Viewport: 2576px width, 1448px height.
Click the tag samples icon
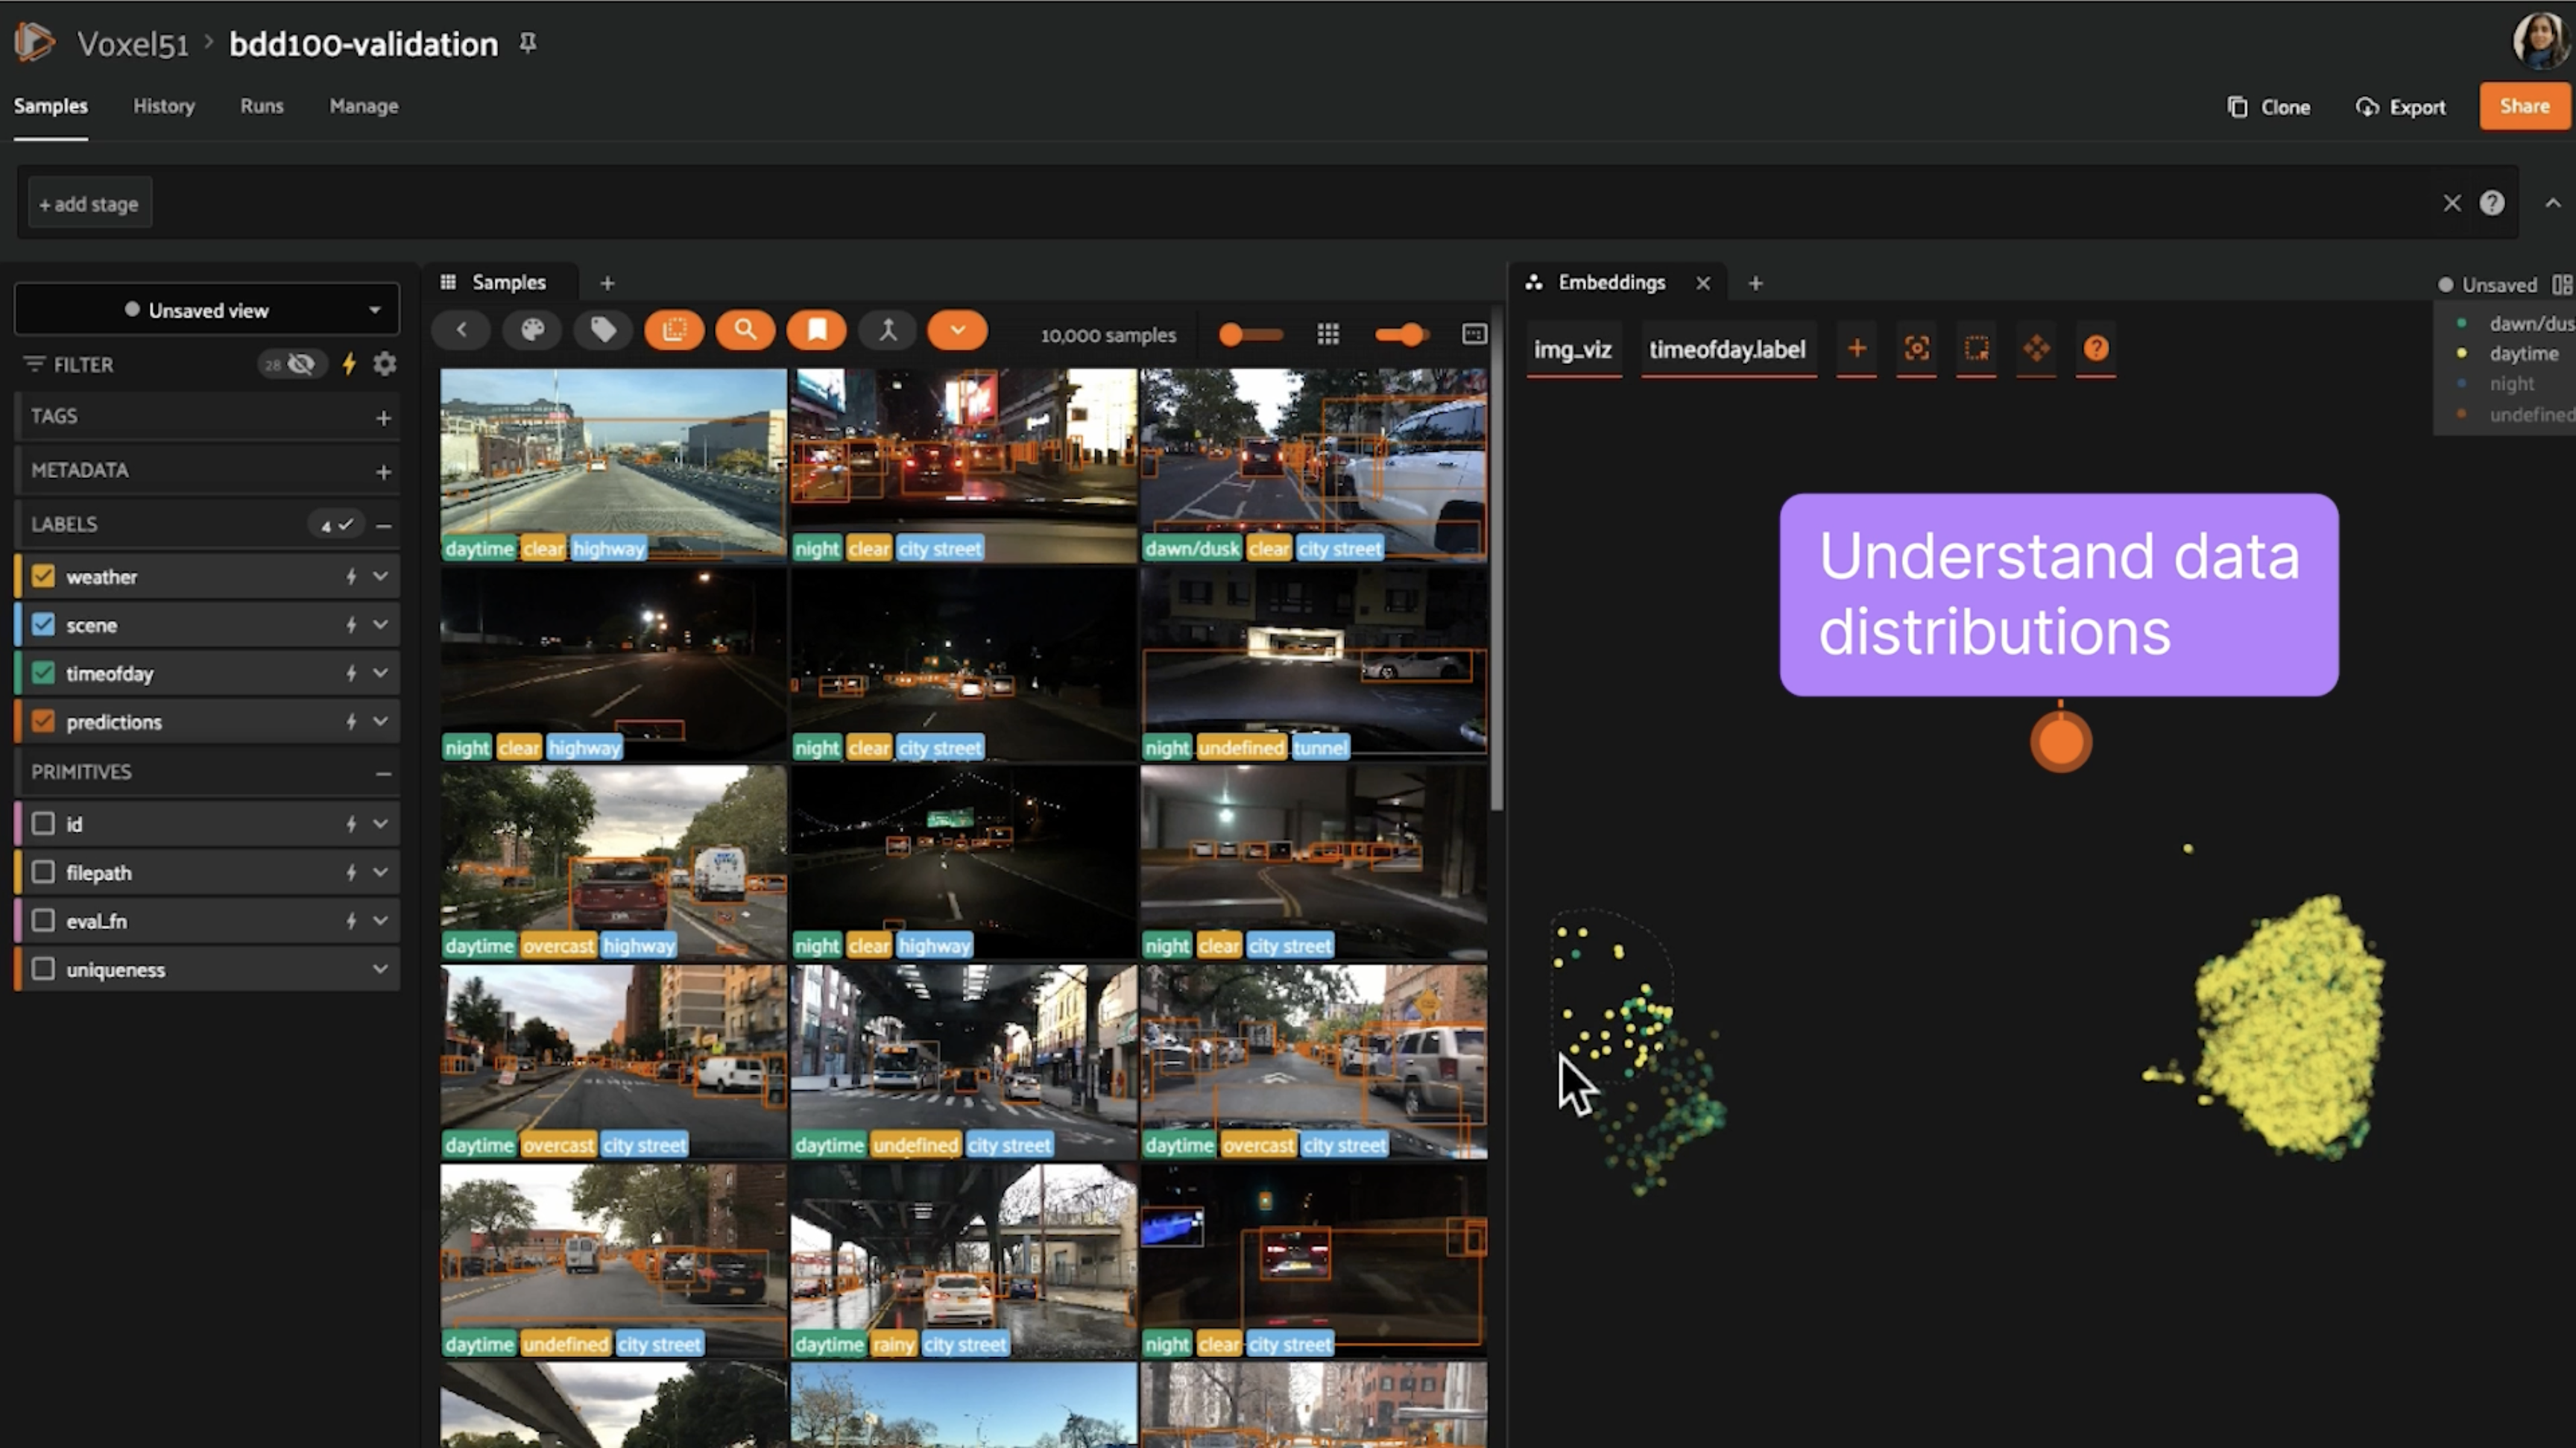click(603, 331)
